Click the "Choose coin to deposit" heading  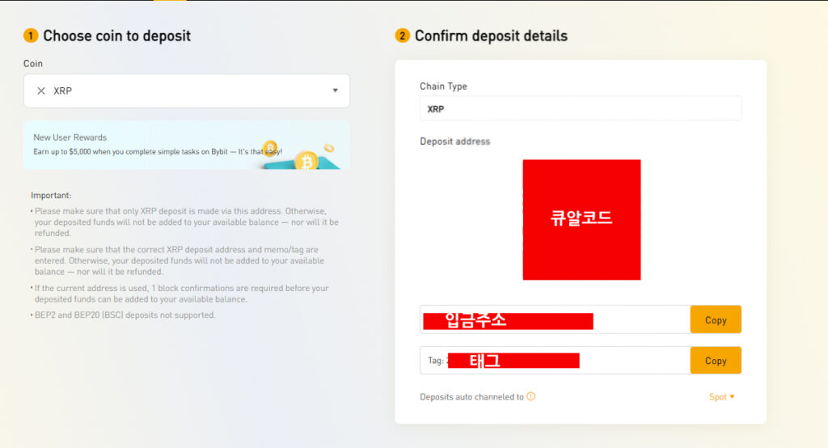tap(116, 36)
